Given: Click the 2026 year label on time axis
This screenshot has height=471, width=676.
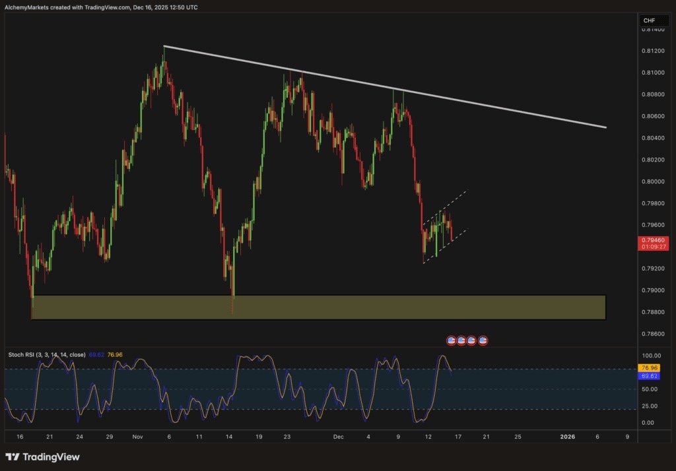Looking at the screenshot, I should [568, 437].
